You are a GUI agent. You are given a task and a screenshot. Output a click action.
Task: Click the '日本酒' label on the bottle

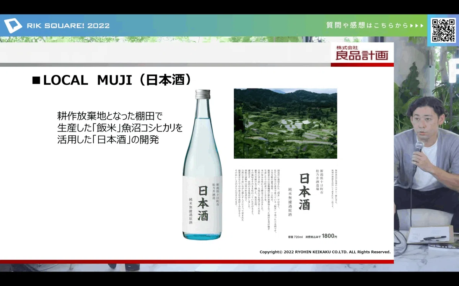pos(203,202)
